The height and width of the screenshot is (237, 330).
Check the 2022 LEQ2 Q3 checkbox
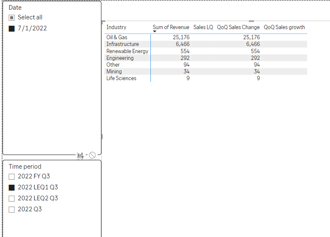pos(11,198)
